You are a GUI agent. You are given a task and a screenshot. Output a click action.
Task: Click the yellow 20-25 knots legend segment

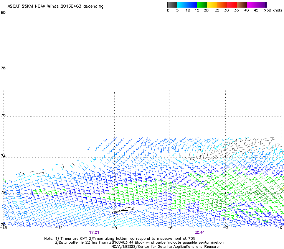click(212, 5)
